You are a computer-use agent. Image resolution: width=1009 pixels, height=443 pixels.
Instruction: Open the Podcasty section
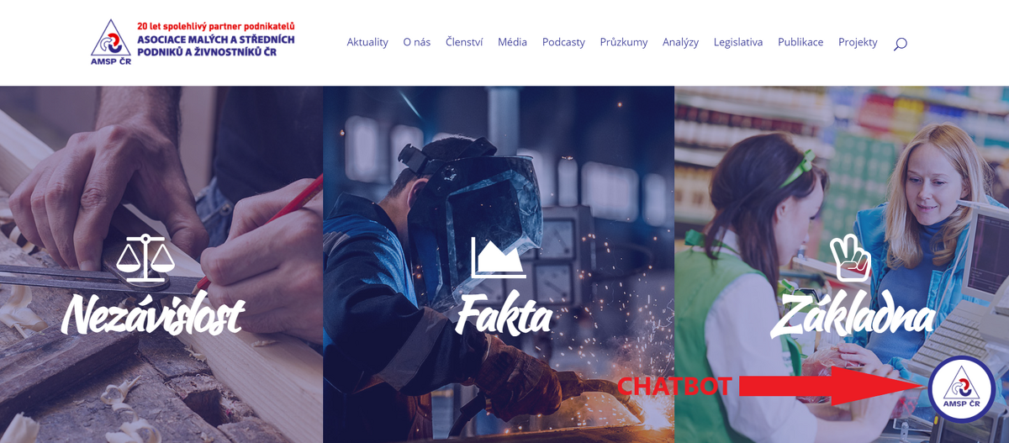point(563,42)
